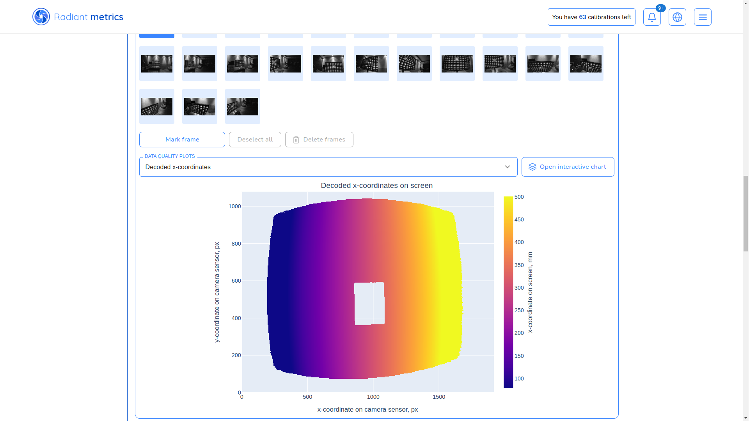Click the page vertical scrollbar thumb
Image resolution: width=749 pixels, height=421 pixels.
pos(745,214)
